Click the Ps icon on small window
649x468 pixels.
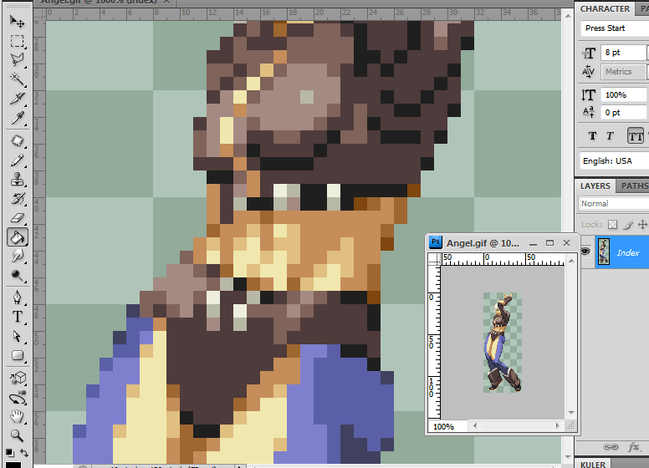(x=436, y=242)
